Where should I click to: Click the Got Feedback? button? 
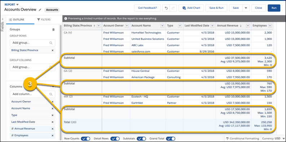click(148, 8)
